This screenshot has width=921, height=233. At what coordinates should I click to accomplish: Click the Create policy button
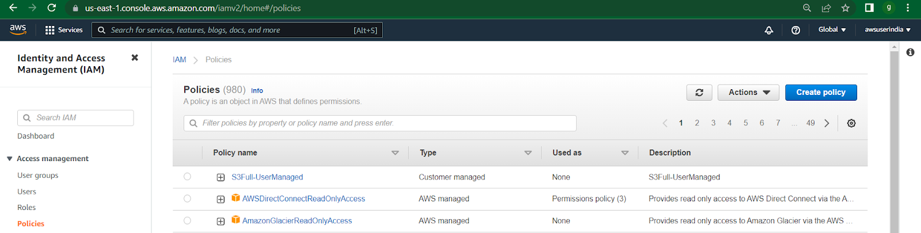point(821,93)
